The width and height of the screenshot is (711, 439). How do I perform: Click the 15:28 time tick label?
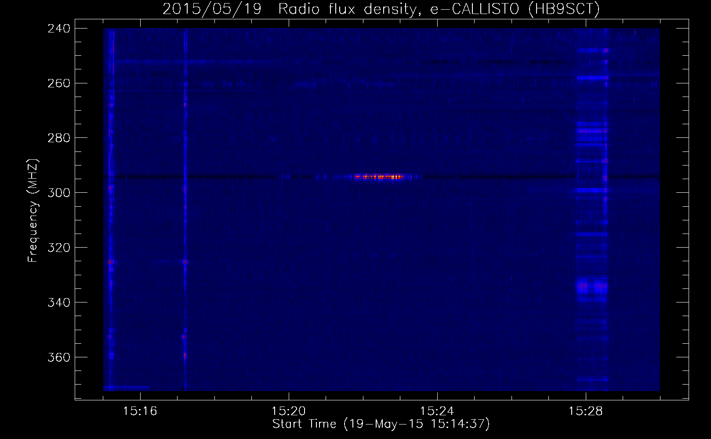point(586,411)
